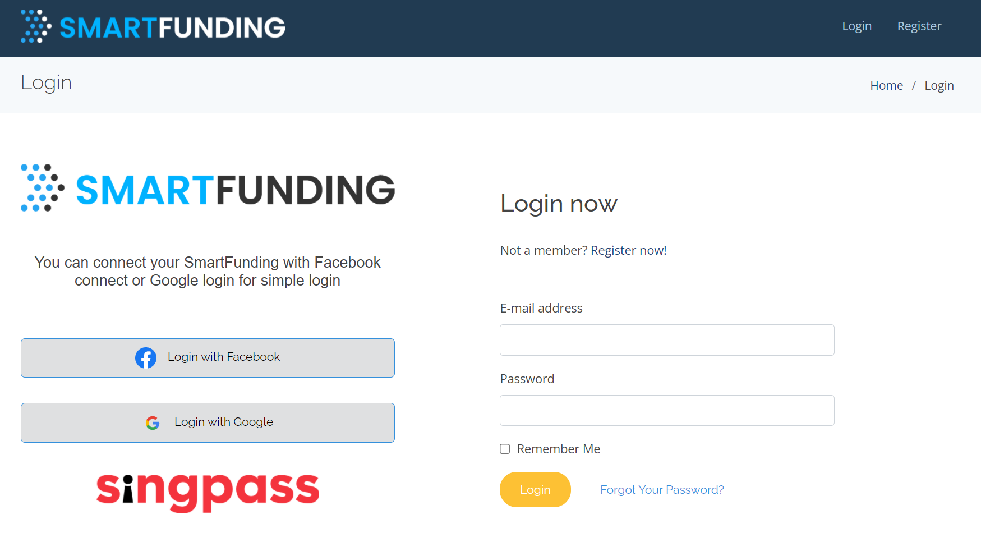Click the blue Facebook icon

146,358
